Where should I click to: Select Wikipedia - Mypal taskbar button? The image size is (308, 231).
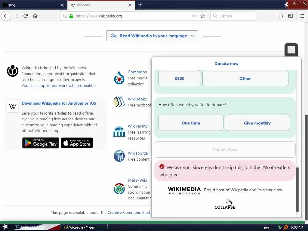click(84, 227)
